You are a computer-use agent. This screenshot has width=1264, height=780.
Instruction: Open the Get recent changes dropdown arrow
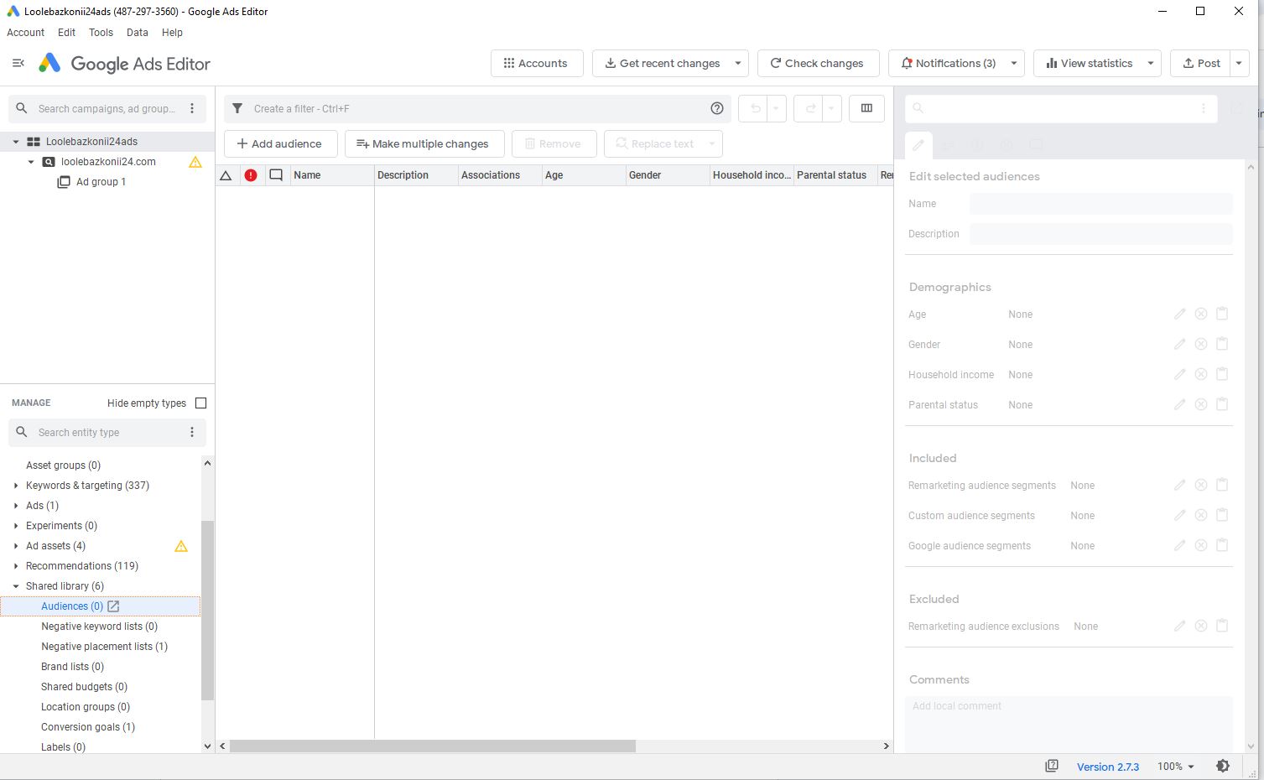point(738,63)
